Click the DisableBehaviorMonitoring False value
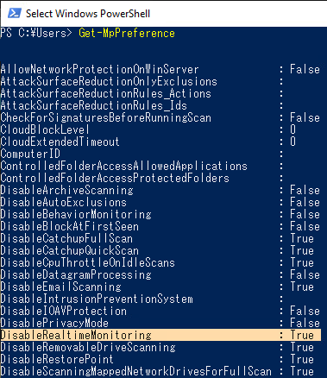The image size is (327, 378). 305,214
